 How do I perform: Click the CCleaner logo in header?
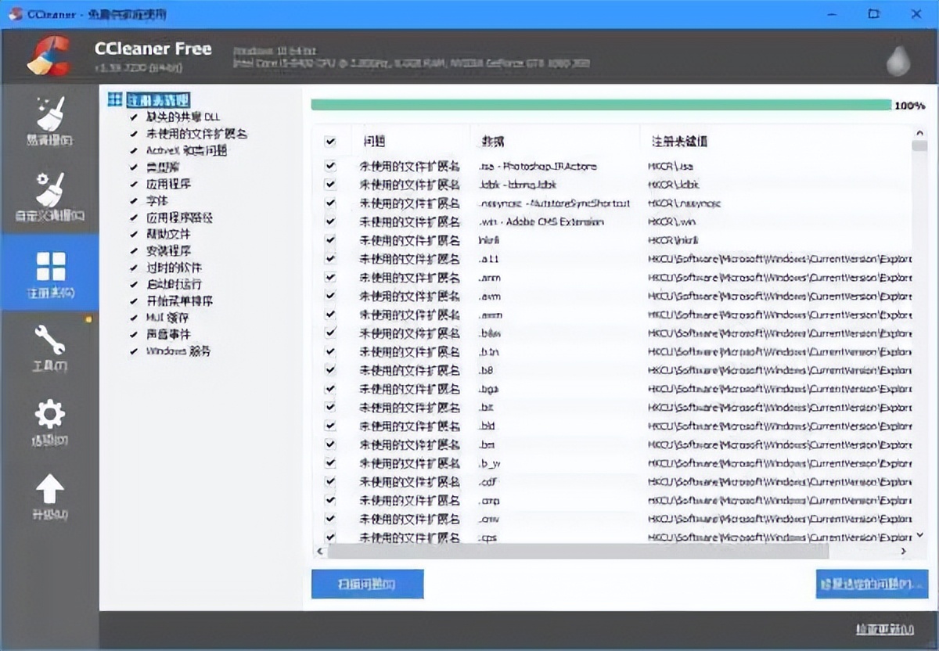(49, 56)
